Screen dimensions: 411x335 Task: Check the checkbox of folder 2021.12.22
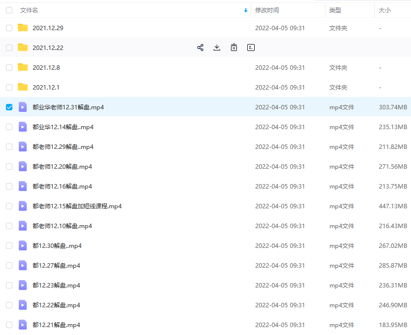[9, 48]
